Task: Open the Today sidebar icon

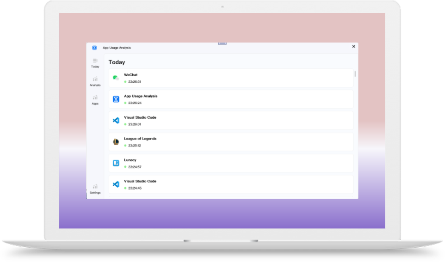Action: pos(95,61)
